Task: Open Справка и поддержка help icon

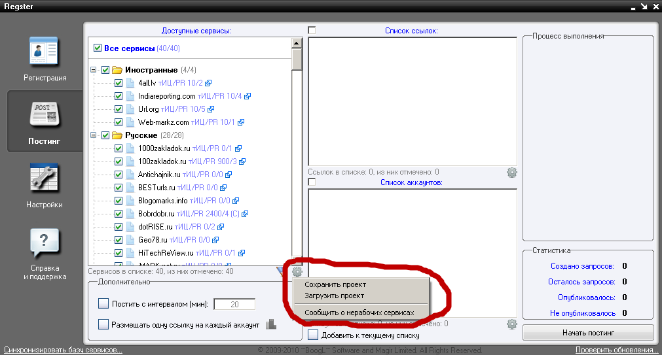Action: [x=45, y=243]
